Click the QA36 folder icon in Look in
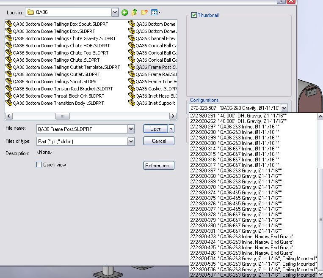This screenshot has height=278, width=323. pyautogui.click(x=31, y=12)
